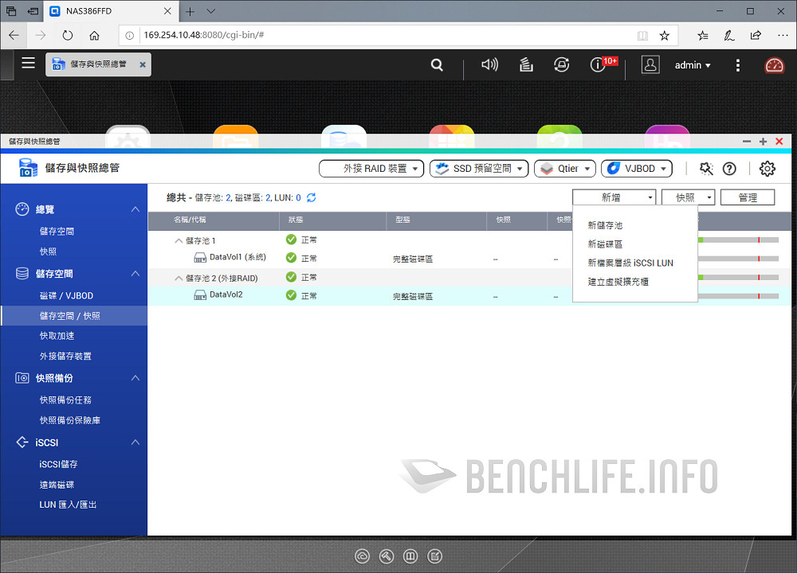
Task: Collapse the 快照備份 sidebar section
Action: point(135,378)
